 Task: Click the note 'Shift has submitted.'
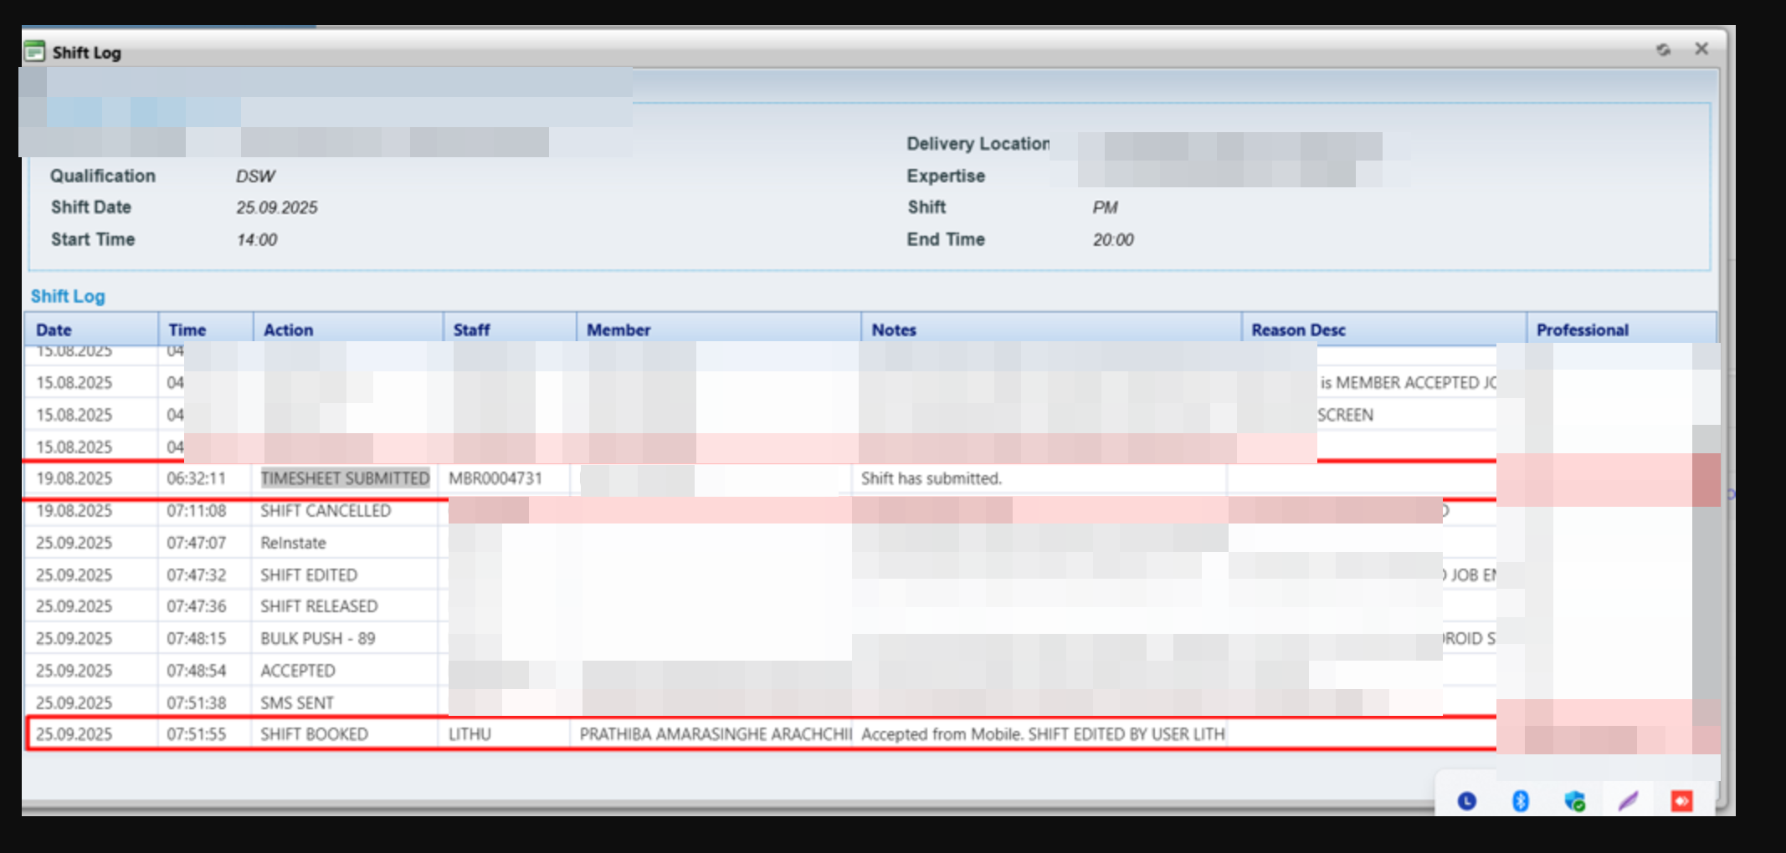point(931,478)
